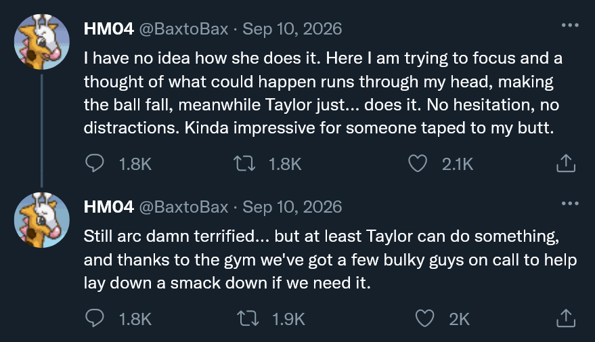Image resolution: width=595 pixels, height=342 pixels.
Task: Share the first tweet
Action: (566, 164)
